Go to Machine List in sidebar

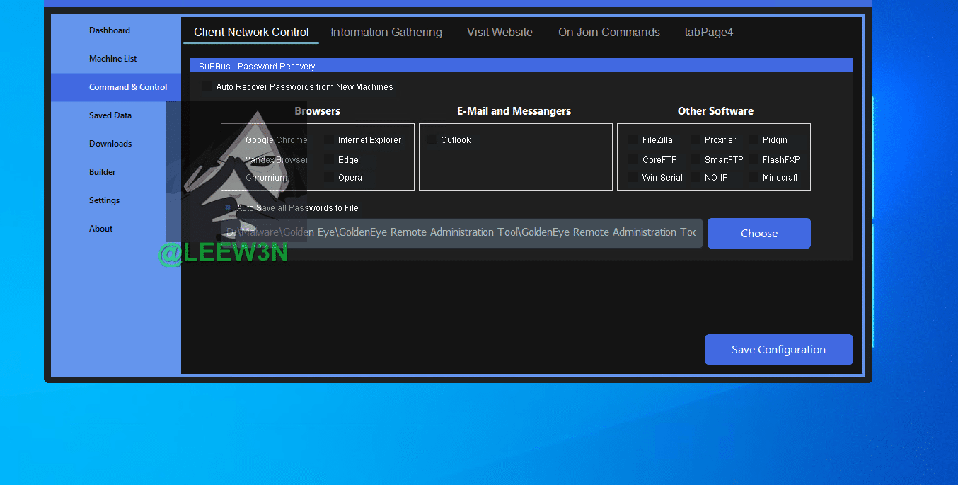coord(113,59)
